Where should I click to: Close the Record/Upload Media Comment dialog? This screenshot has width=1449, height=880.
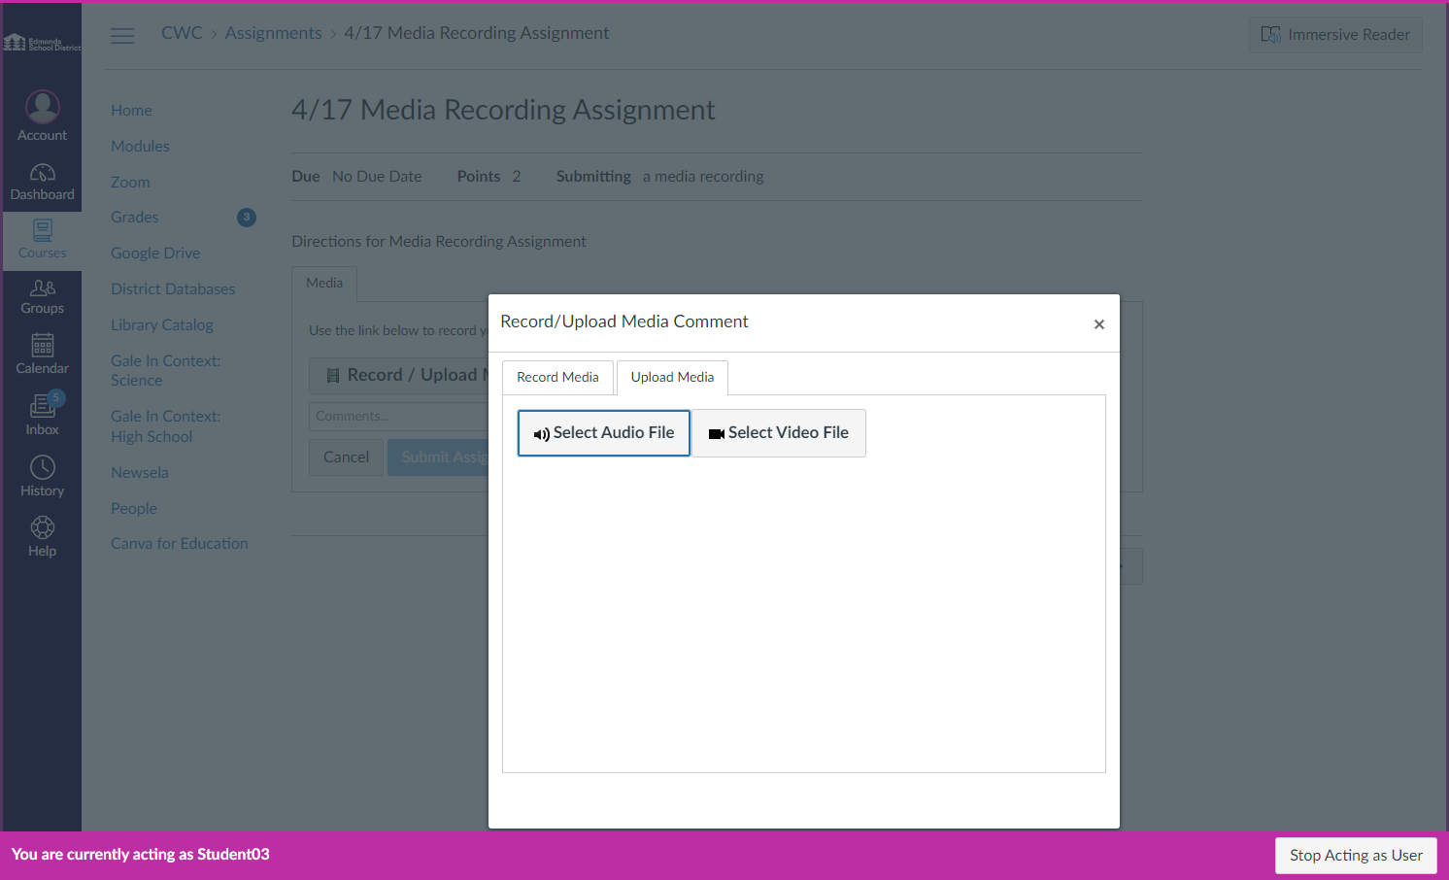[1098, 324]
